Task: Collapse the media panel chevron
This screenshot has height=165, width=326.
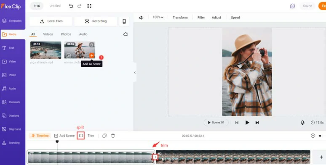Action: [135, 73]
